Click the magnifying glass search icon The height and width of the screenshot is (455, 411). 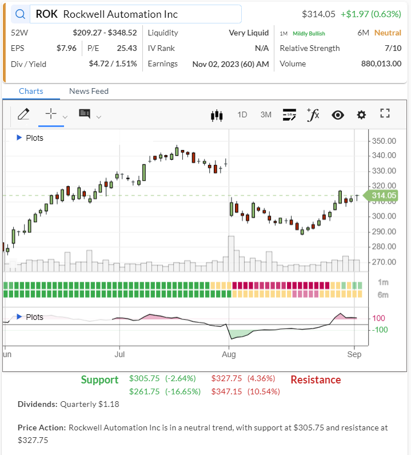pyautogui.click(x=20, y=14)
